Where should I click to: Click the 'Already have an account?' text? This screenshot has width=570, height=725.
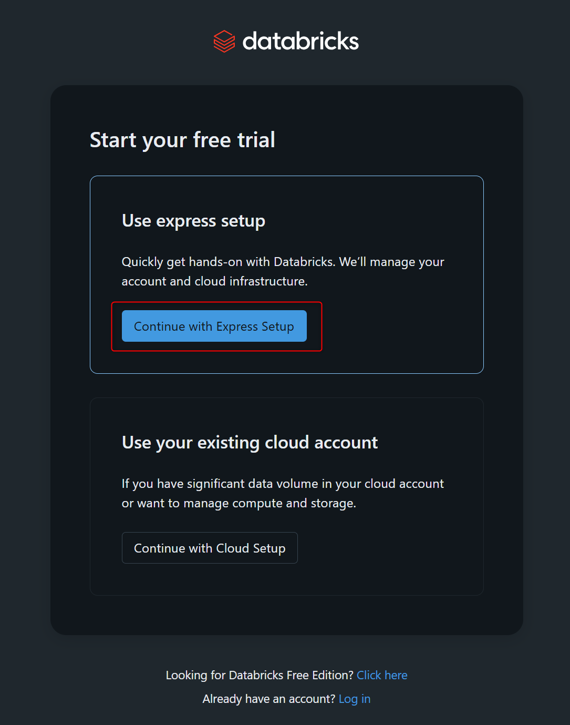pos(268,699)
